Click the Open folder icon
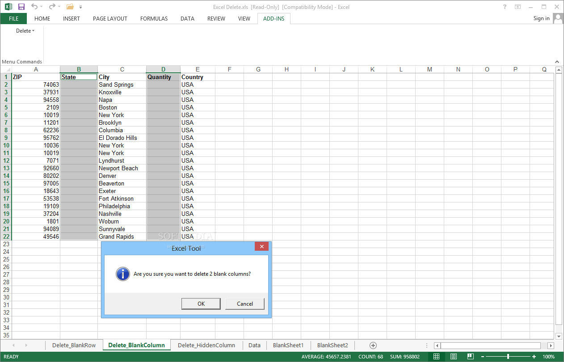564x362 pixels. tap(70, 7)
